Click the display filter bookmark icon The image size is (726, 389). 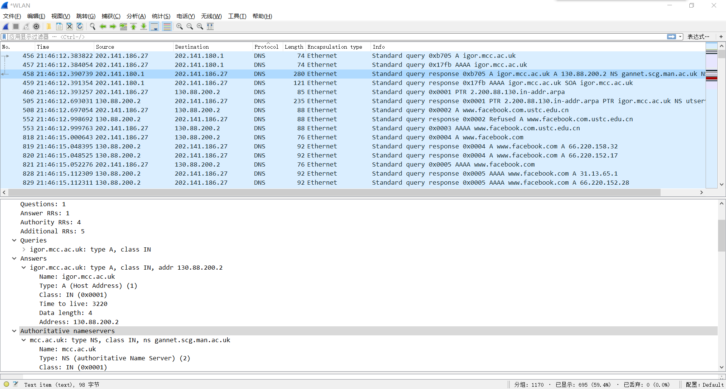[4, 37]
